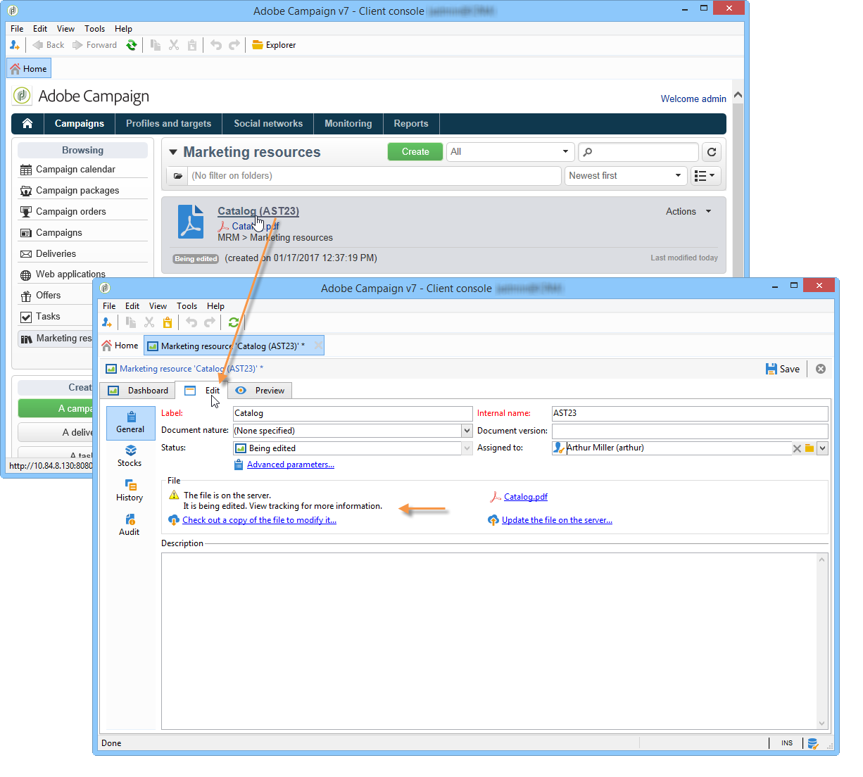
Task: Click the home icon in the navigation bar
Action: (x=27, y=123)
